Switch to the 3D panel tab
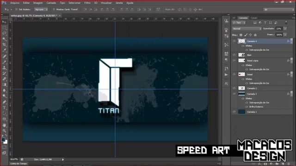This screenshot has width=296, height=166. point(234,18)
